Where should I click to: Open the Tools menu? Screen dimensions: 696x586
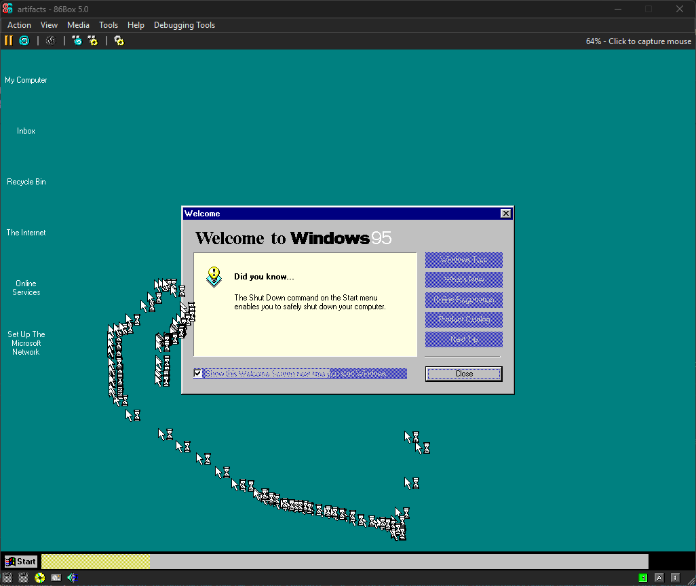tap(109, 25)
